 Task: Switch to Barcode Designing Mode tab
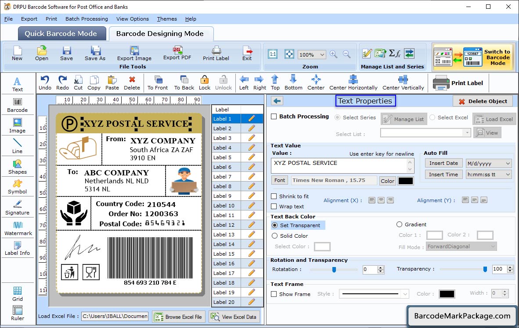(x=161, y=33)
